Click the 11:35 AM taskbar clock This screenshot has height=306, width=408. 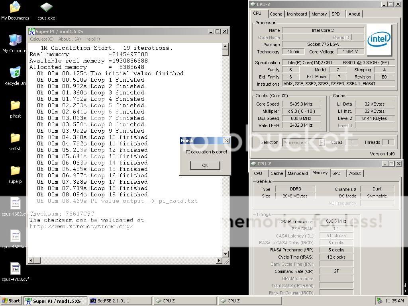click(x=394, y=301)
